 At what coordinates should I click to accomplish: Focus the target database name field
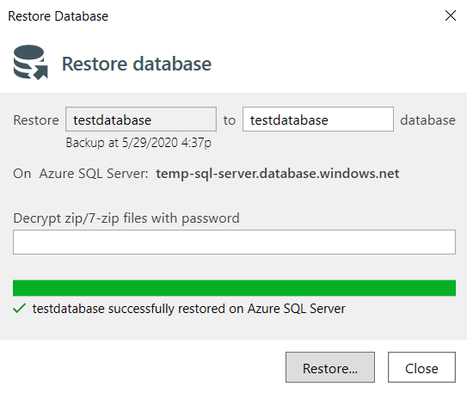pyautogui.click(x=318, y=119)
